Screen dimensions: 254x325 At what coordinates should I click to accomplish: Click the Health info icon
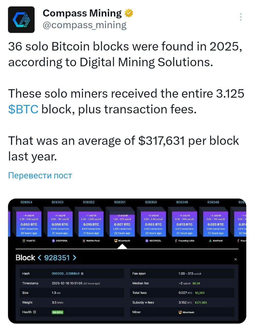point(35,312)
